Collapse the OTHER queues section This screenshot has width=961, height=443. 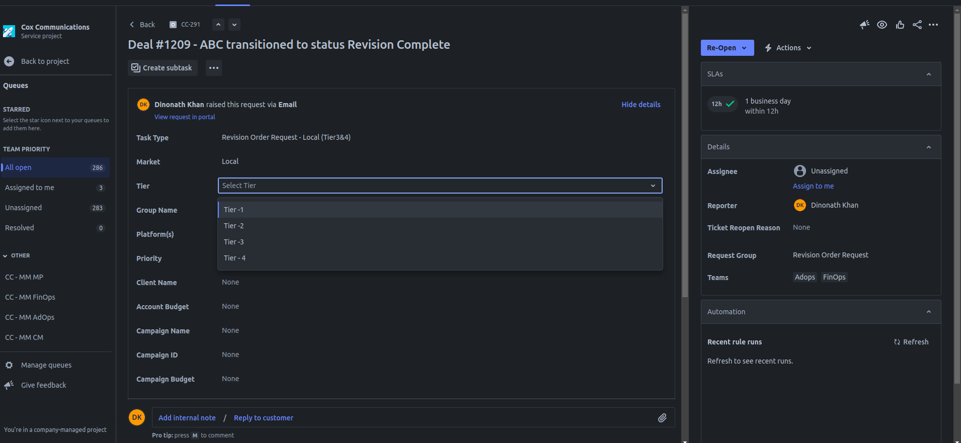(x=17, y=255)
